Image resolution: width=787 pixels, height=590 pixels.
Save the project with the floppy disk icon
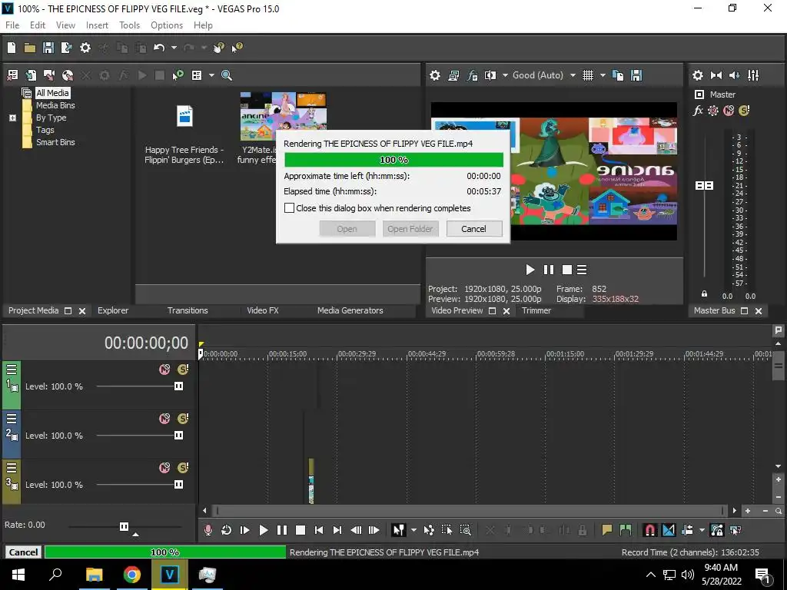point(48,48)
